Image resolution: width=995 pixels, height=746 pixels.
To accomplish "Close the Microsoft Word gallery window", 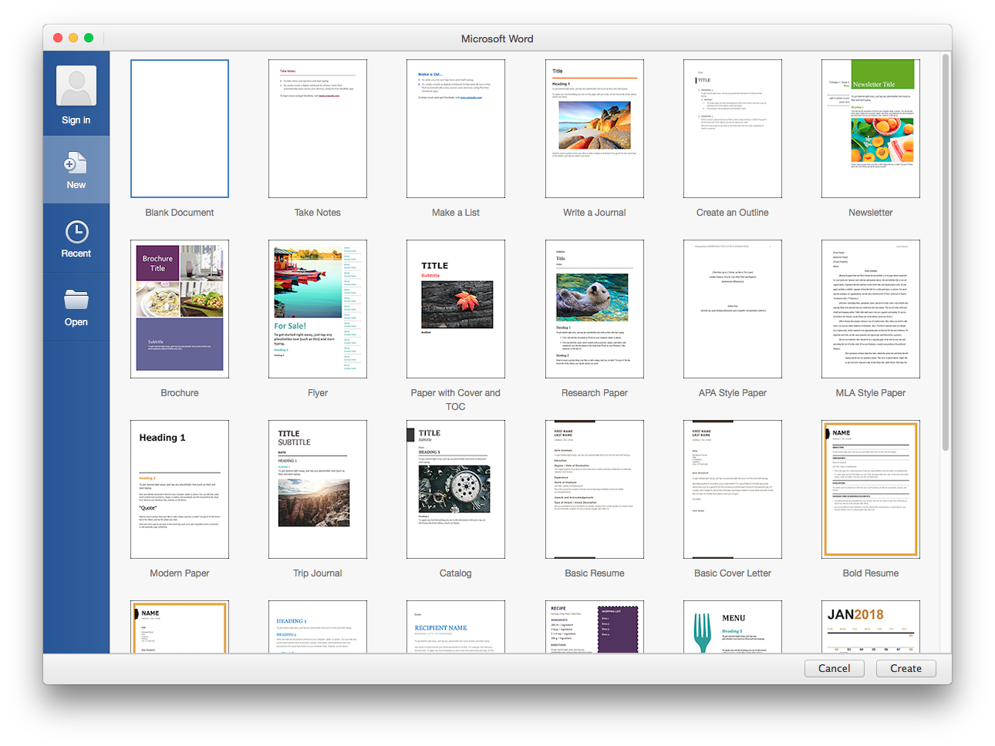I will 58,38.
